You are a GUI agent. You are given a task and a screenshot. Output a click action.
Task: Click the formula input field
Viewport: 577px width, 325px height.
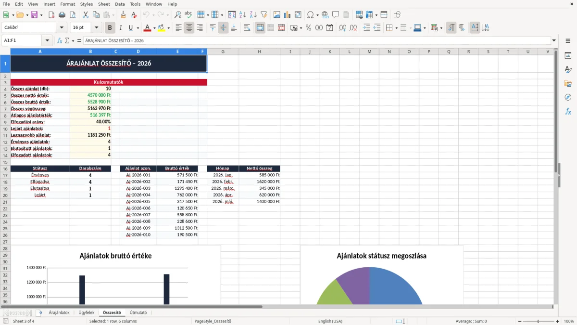(316, 40)
